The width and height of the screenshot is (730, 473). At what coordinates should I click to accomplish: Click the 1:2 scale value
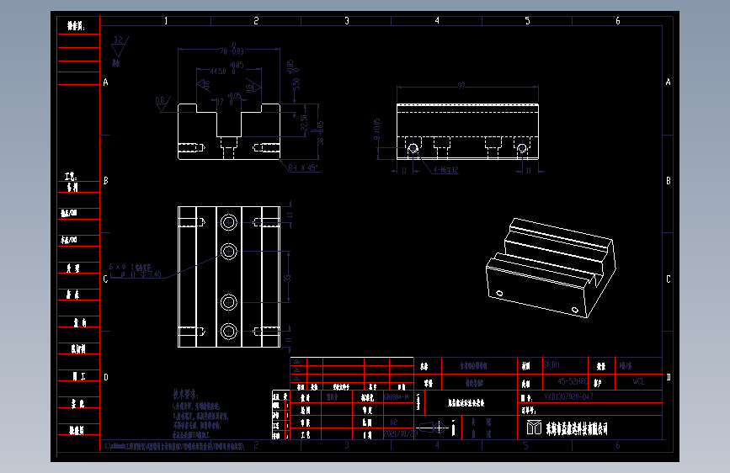393,422
